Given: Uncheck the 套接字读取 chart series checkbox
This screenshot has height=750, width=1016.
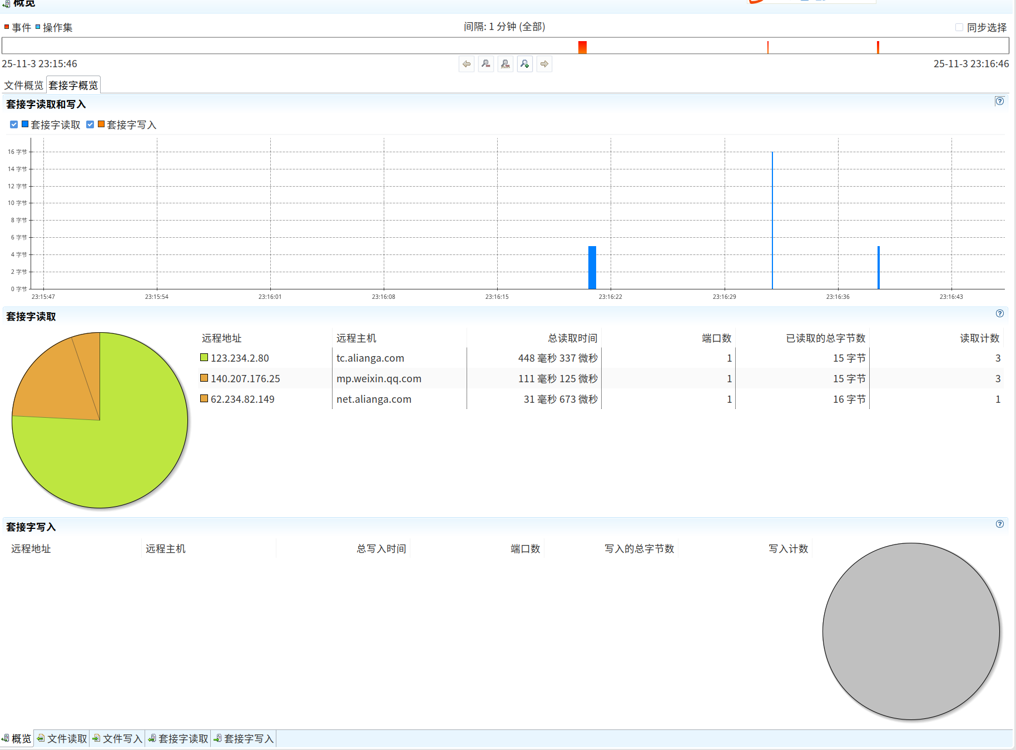Looking at the screenshot, I should (14, 125).
